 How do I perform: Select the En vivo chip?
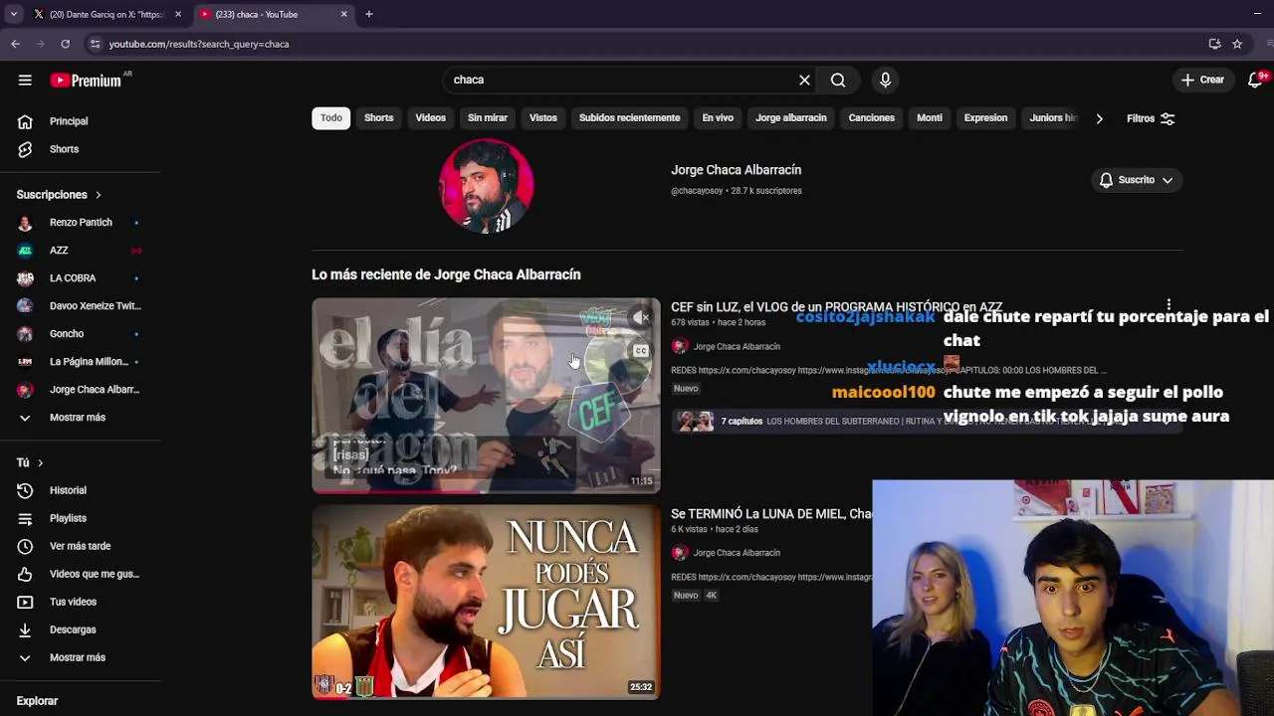click(x=718, y=118)
